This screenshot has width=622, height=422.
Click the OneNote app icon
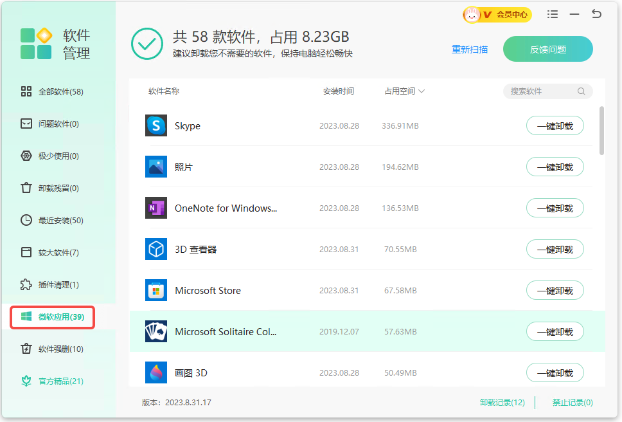click(x=156, y=208)
